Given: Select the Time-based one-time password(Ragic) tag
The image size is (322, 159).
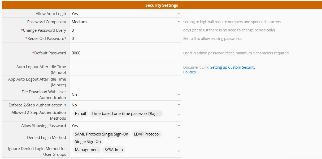Looking at the screenshot, I should point(126,114).
